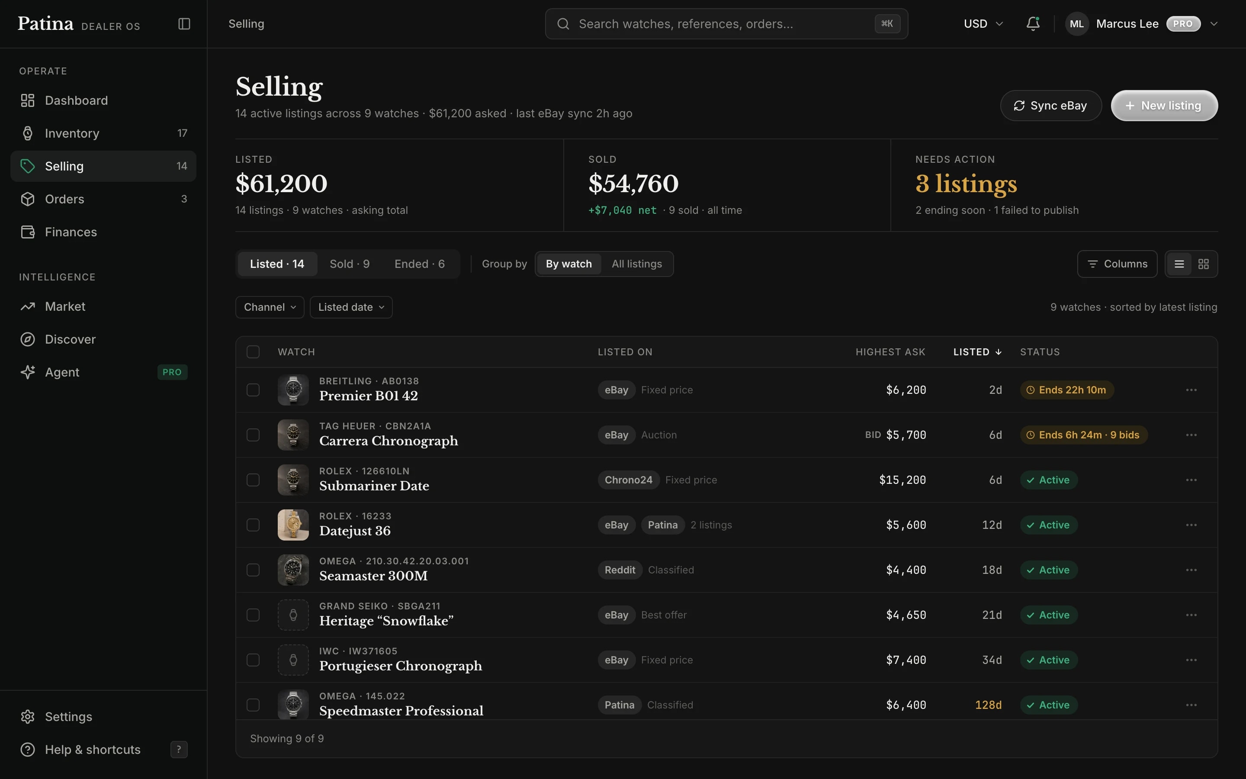Switch to the Ended · 6 tab
The image size is (1246, 779).
click(x=420, y=264)
